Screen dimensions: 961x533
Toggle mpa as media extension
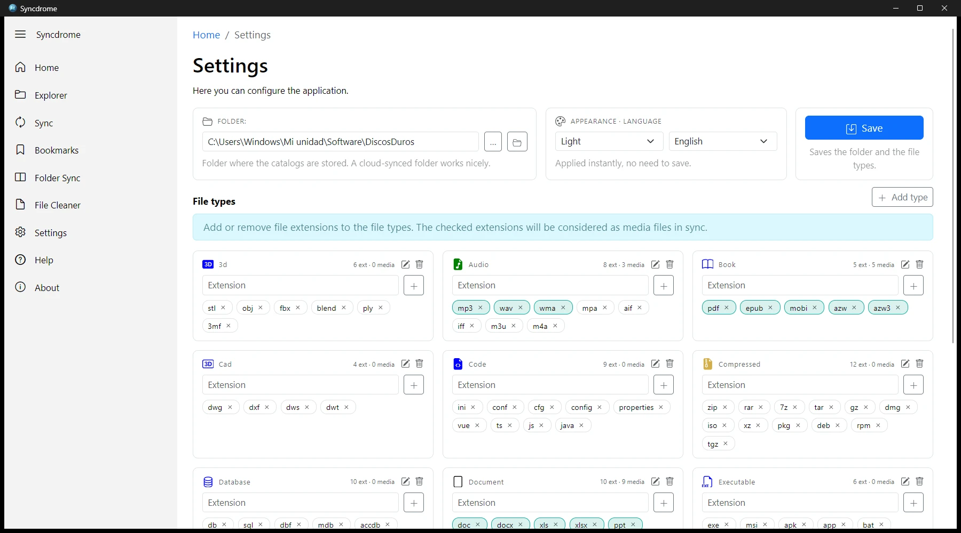coord(589,308)
